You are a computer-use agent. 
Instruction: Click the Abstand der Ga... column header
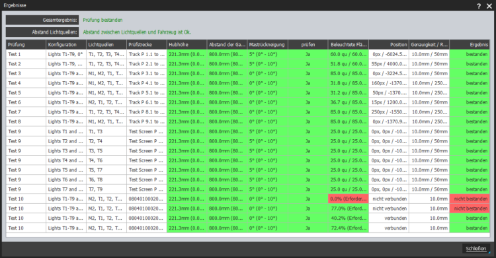[227, 44]
